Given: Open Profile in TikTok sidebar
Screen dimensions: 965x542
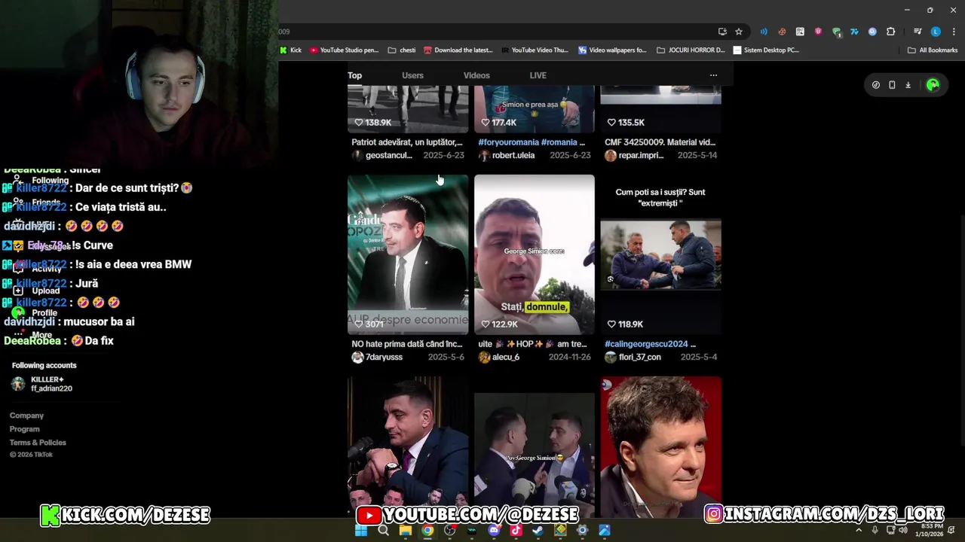Looking at the screenshot, I should pos(36,312).
